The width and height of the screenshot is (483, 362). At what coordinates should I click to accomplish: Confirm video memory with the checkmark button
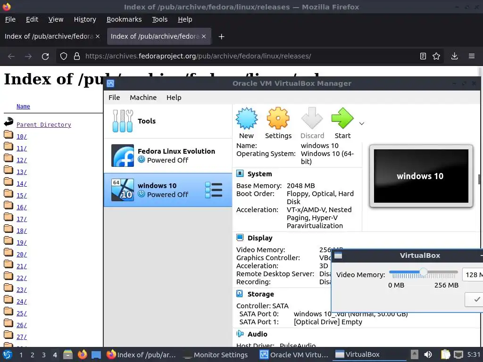[x=474, y=299]
